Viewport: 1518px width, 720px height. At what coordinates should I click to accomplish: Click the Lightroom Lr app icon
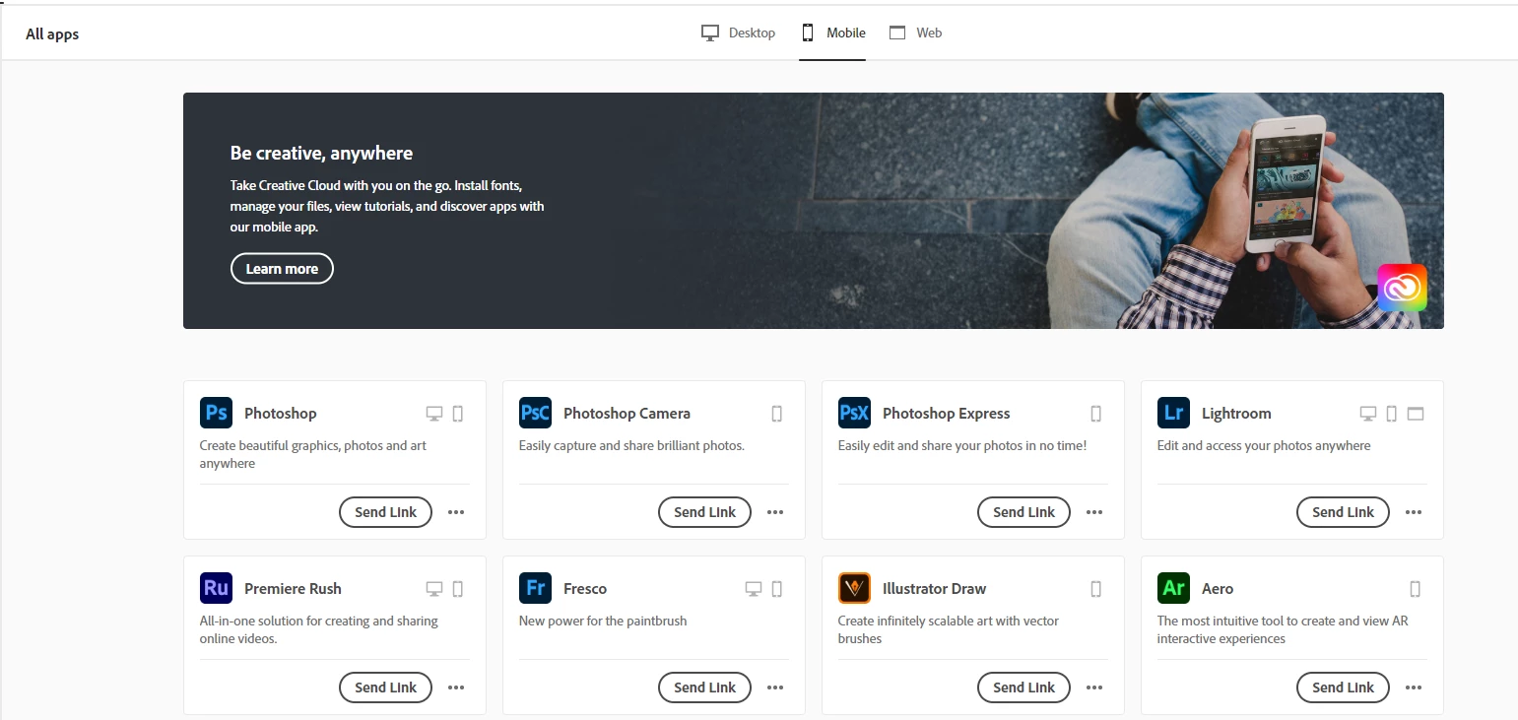pos(1173,413)
